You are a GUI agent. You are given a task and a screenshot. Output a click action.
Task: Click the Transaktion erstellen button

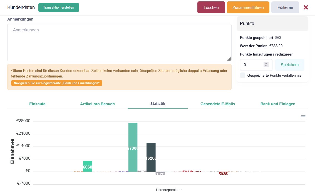click(59, 7)
